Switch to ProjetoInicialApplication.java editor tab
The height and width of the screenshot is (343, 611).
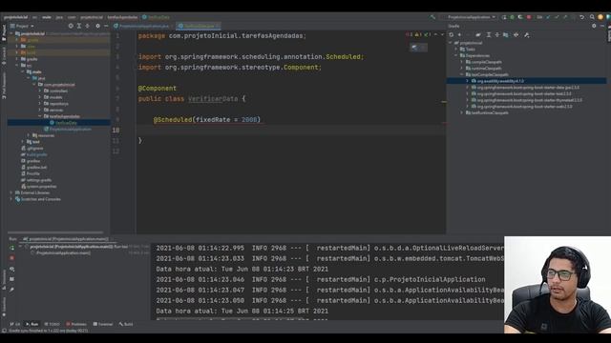tap(141, 26)
